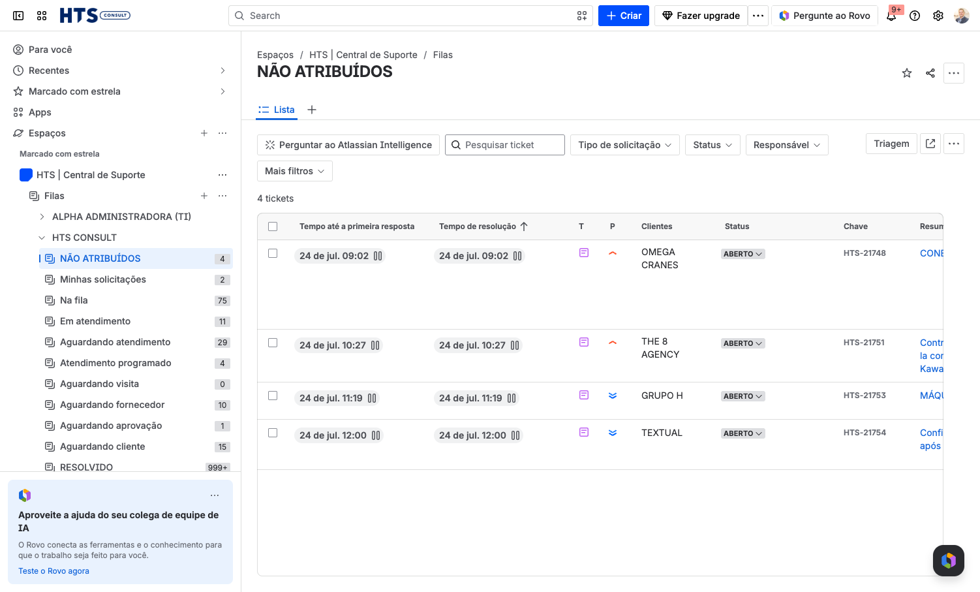Click the Criar button
This screenshot has height=592, width=980.
[x=624, y=16]
